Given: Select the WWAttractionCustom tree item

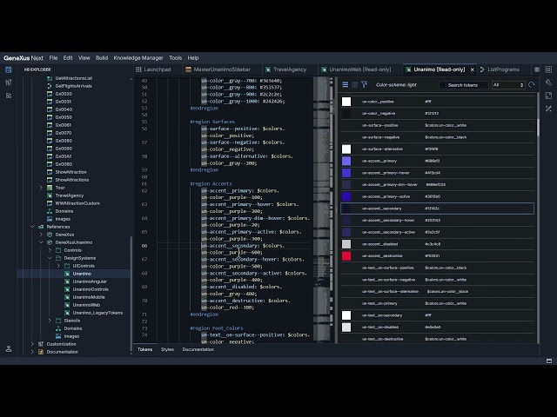Looking at the screenshot, I should pyautogui.click(x=77, y=203).
